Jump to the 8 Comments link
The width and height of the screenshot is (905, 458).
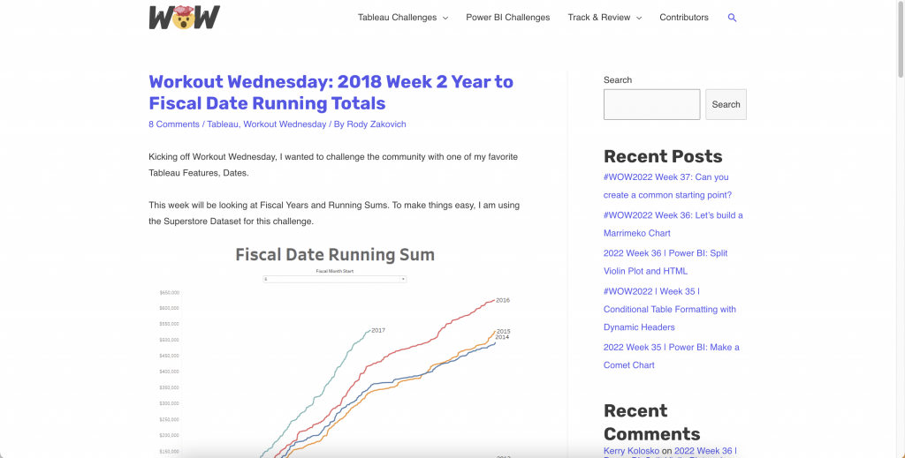pos(174,124)
